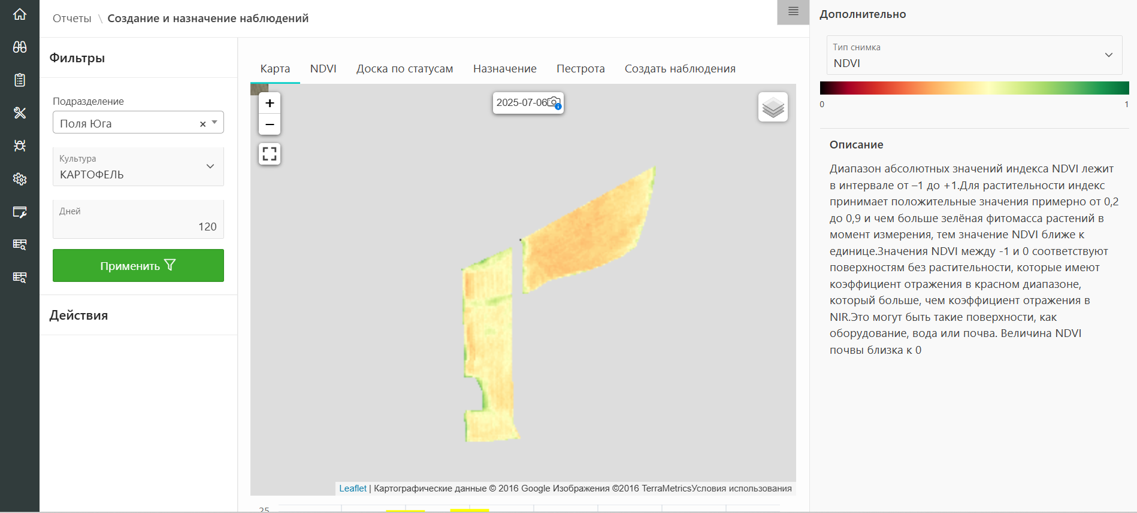Open the map layers control

(773, 107)
